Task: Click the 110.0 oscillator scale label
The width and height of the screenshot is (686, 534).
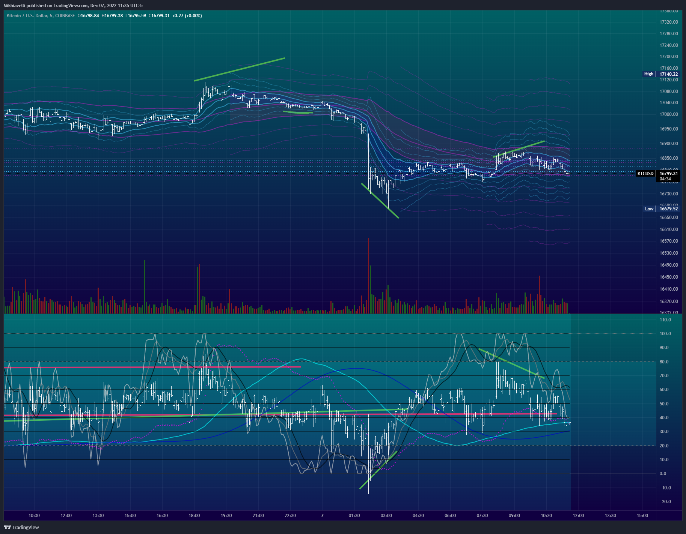Action: [665, 320]
